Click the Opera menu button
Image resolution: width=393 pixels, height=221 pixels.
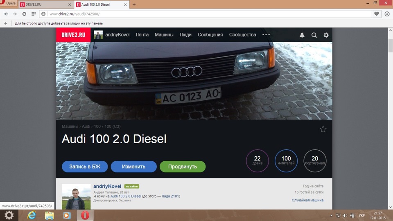pos(8,3)
